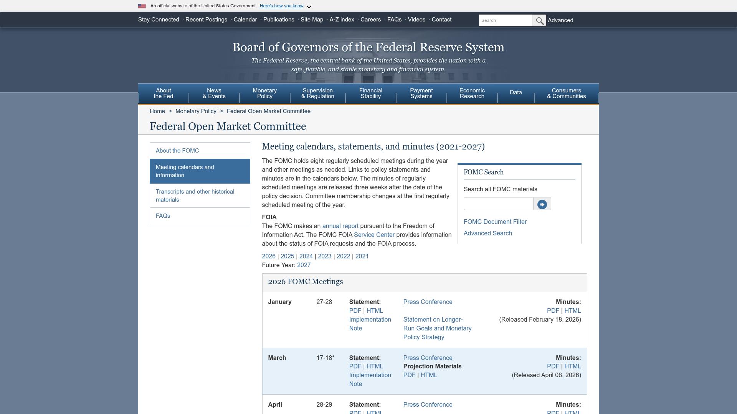Open Transcripts and other historical materials
737x414 pixels.
[x=200, y=196]
